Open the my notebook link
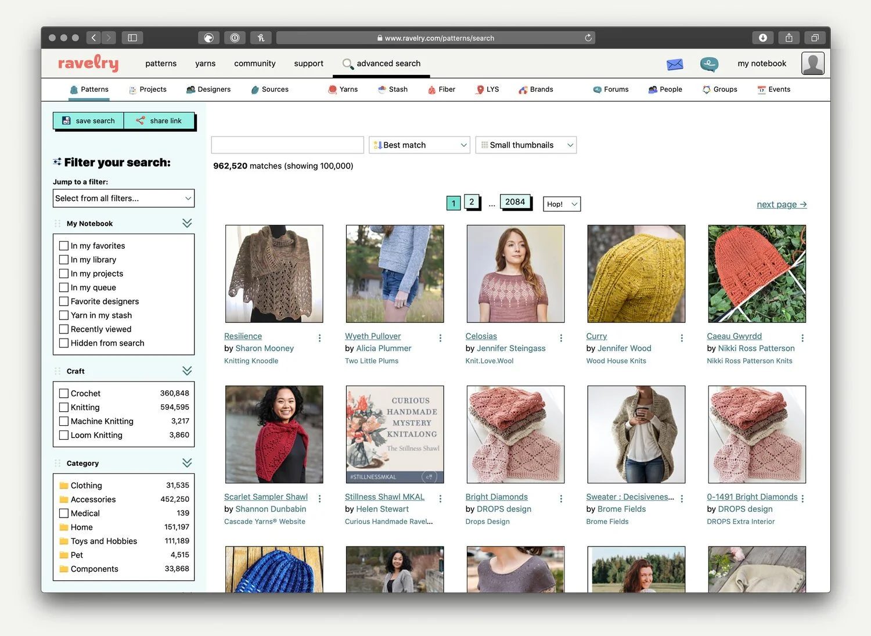 pos(762,63)
